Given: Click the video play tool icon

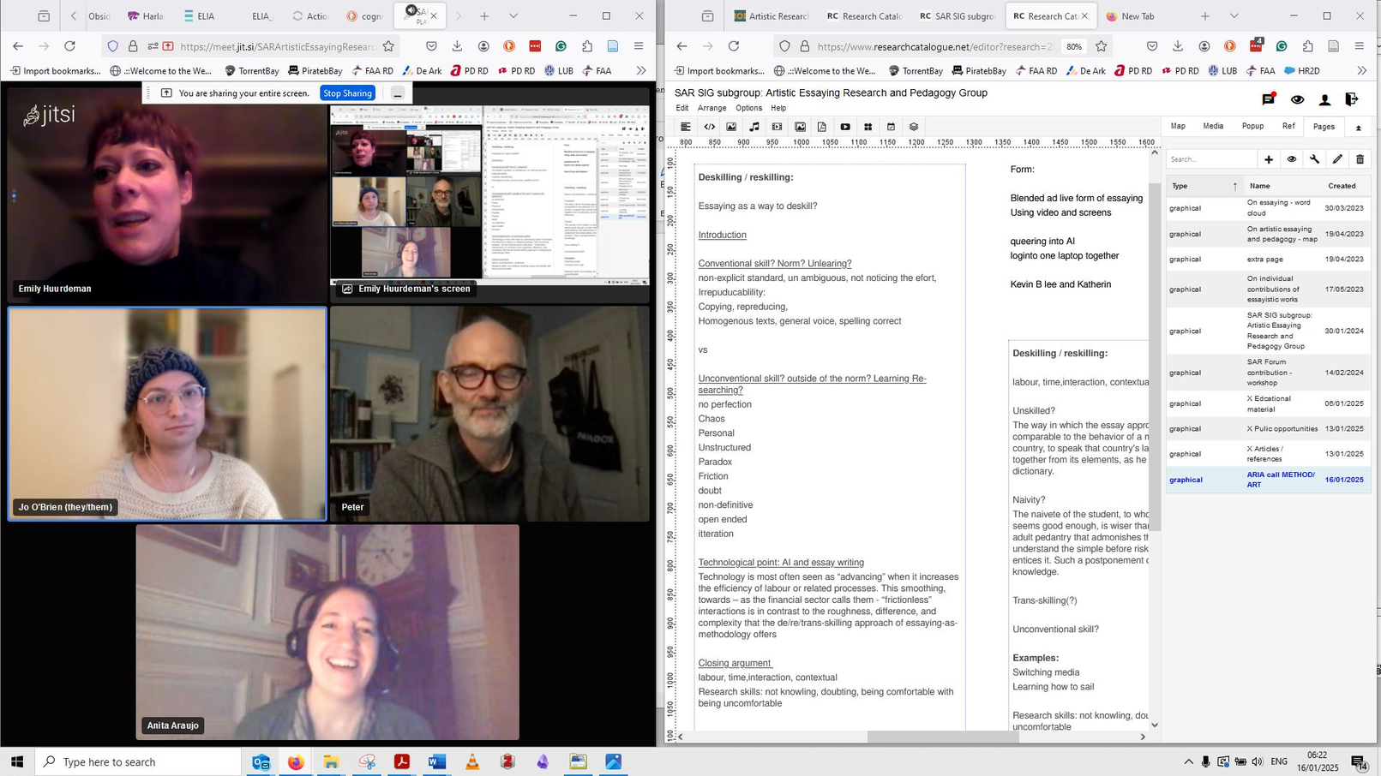Looking at the screenshot, I should click(845, 127).
